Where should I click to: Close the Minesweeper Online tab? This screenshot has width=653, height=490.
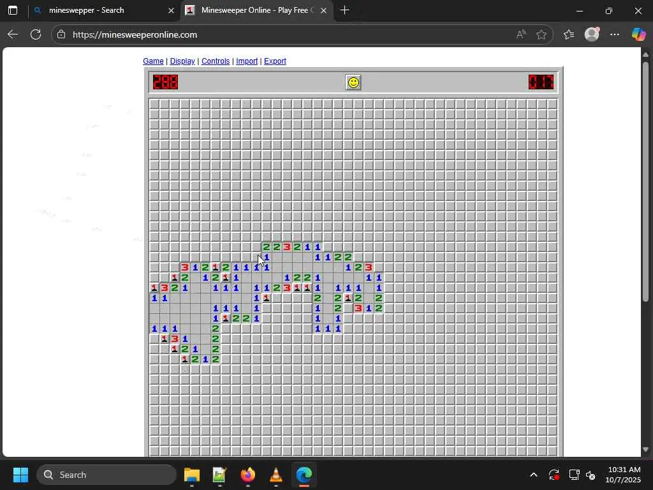[x=323, y=11]
